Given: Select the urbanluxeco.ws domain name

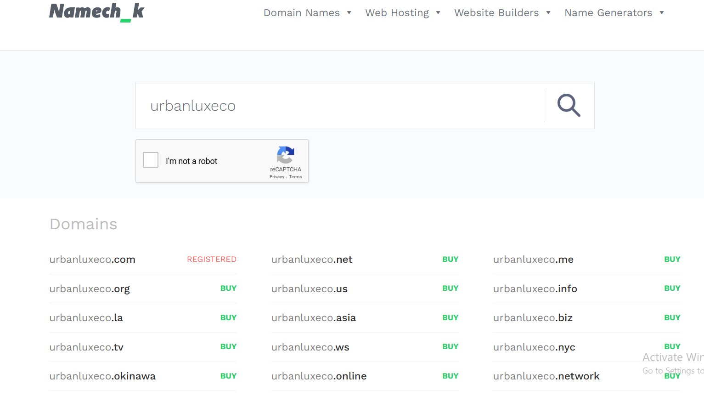Looking at the screenshot, I should pos(310,347).
